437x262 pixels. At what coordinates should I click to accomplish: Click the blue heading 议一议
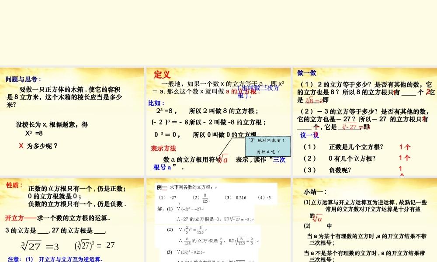click(x=309, y=135)
